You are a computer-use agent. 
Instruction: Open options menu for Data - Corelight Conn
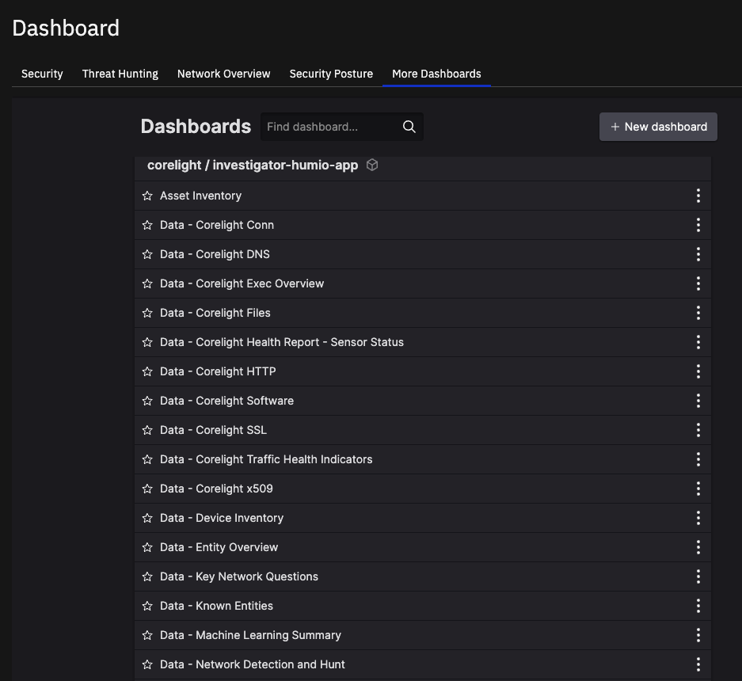pyautogui.click(x=698, y=225)
